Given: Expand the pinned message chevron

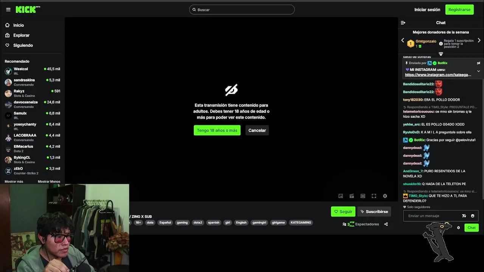Looking at the screenshot, I should click(478, 71).
